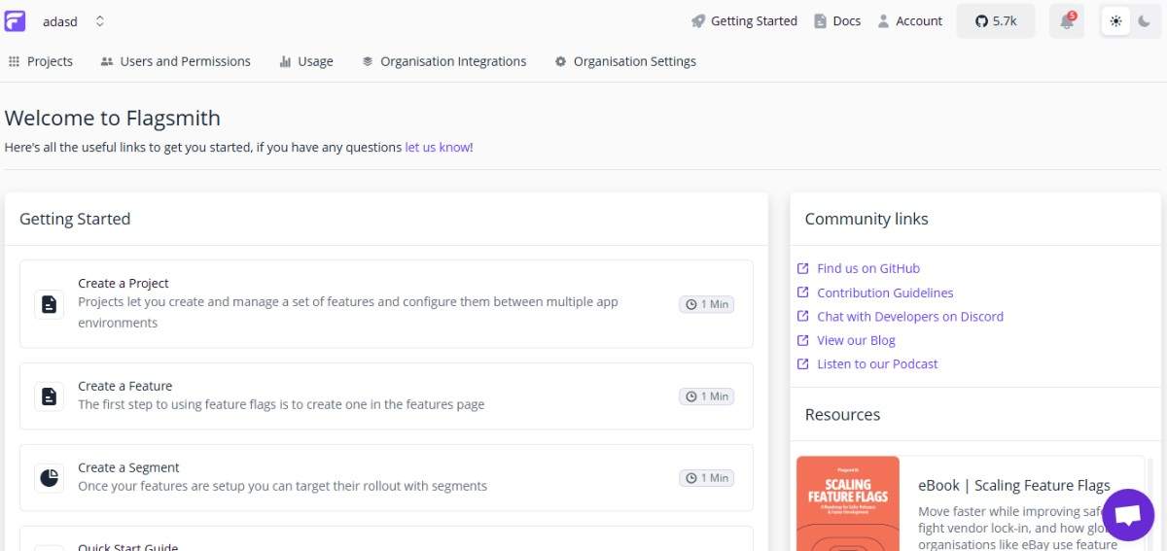Viewport: 1167px width, 551px height.
Task: Click the Resources heading
Action: pyautogui.click(x=842, y=414)
